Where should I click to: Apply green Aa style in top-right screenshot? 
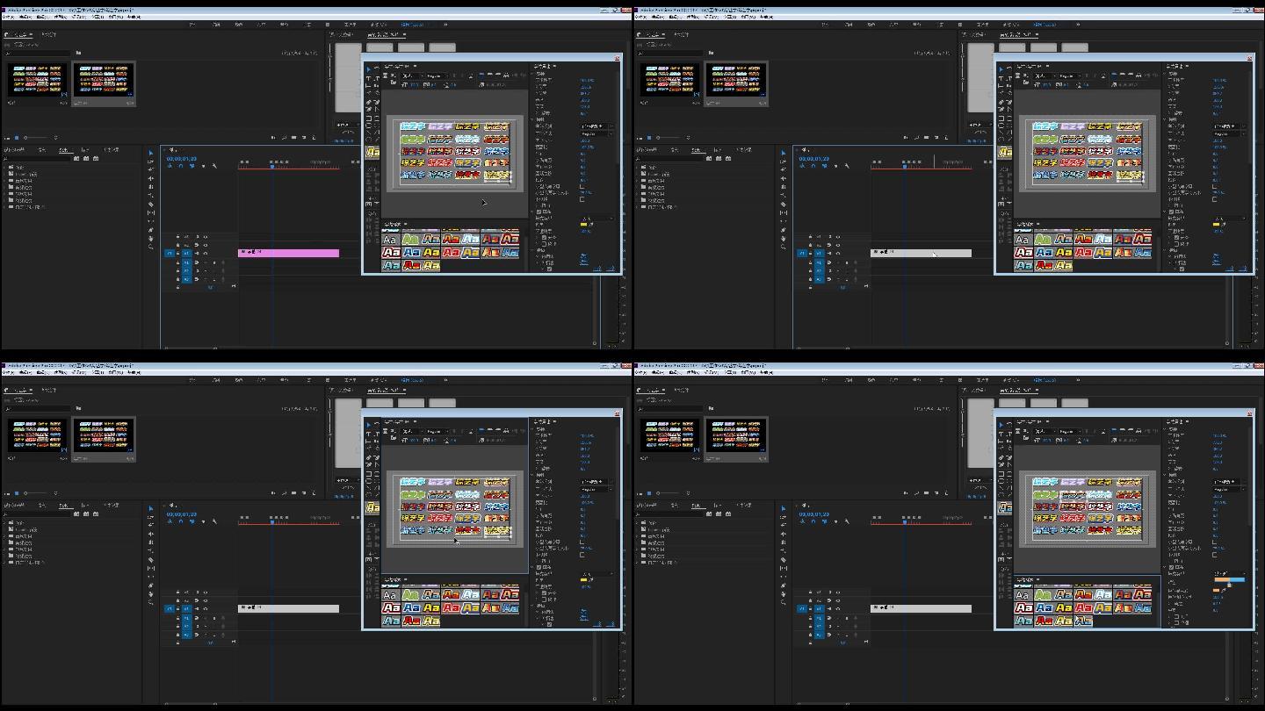[1044, 239]
